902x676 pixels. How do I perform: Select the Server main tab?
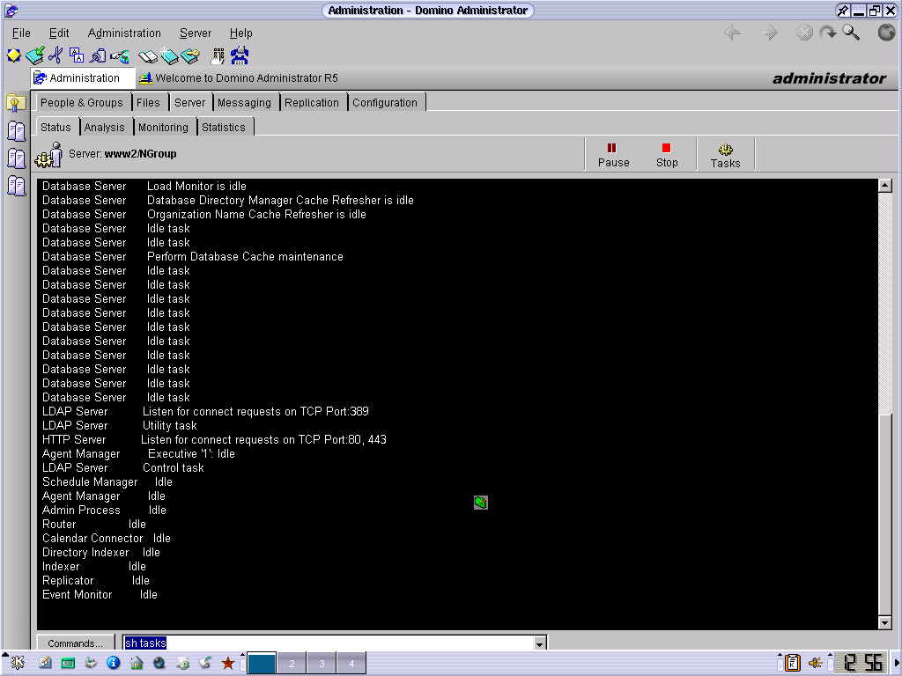coord(190,103)
